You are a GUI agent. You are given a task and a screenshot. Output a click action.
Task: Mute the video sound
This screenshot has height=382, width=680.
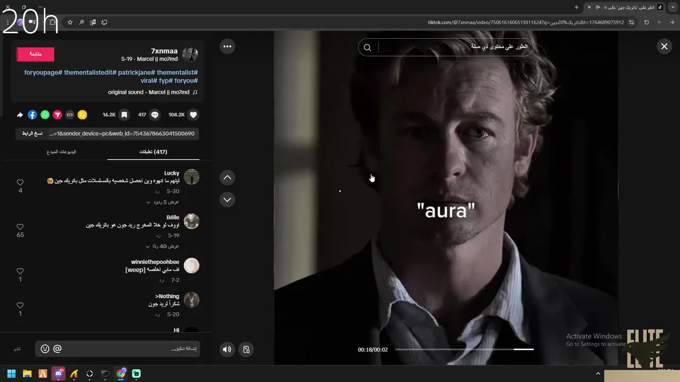(227, 349)
